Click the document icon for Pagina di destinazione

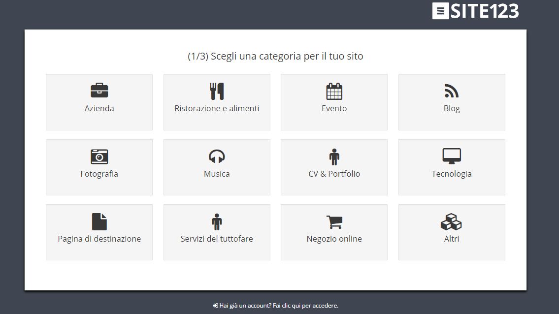[x=99, y=221]
